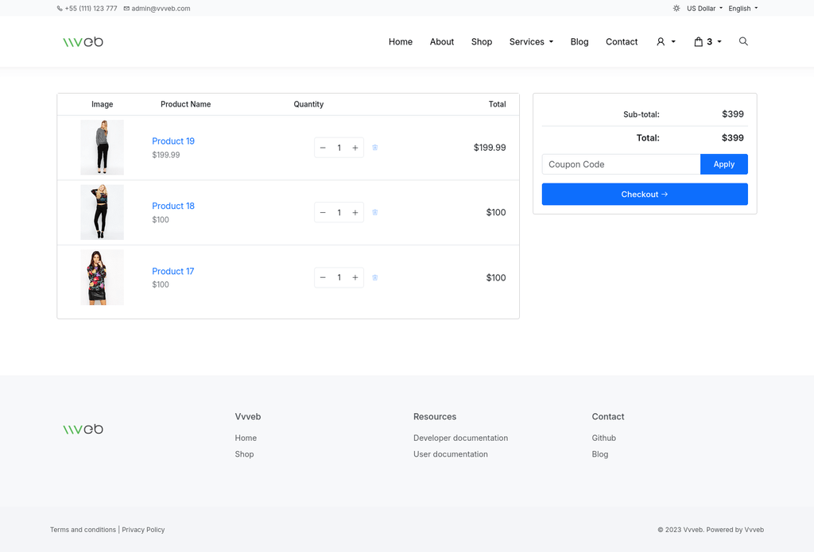Open the Terms and conditions link
The image size is (814, 552).
pos(83,530)
